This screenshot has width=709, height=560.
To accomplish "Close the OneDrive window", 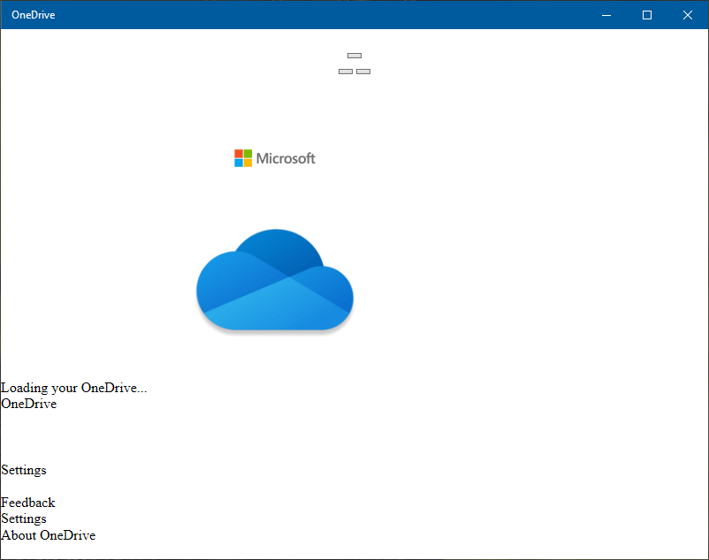I will coord(688,15).
